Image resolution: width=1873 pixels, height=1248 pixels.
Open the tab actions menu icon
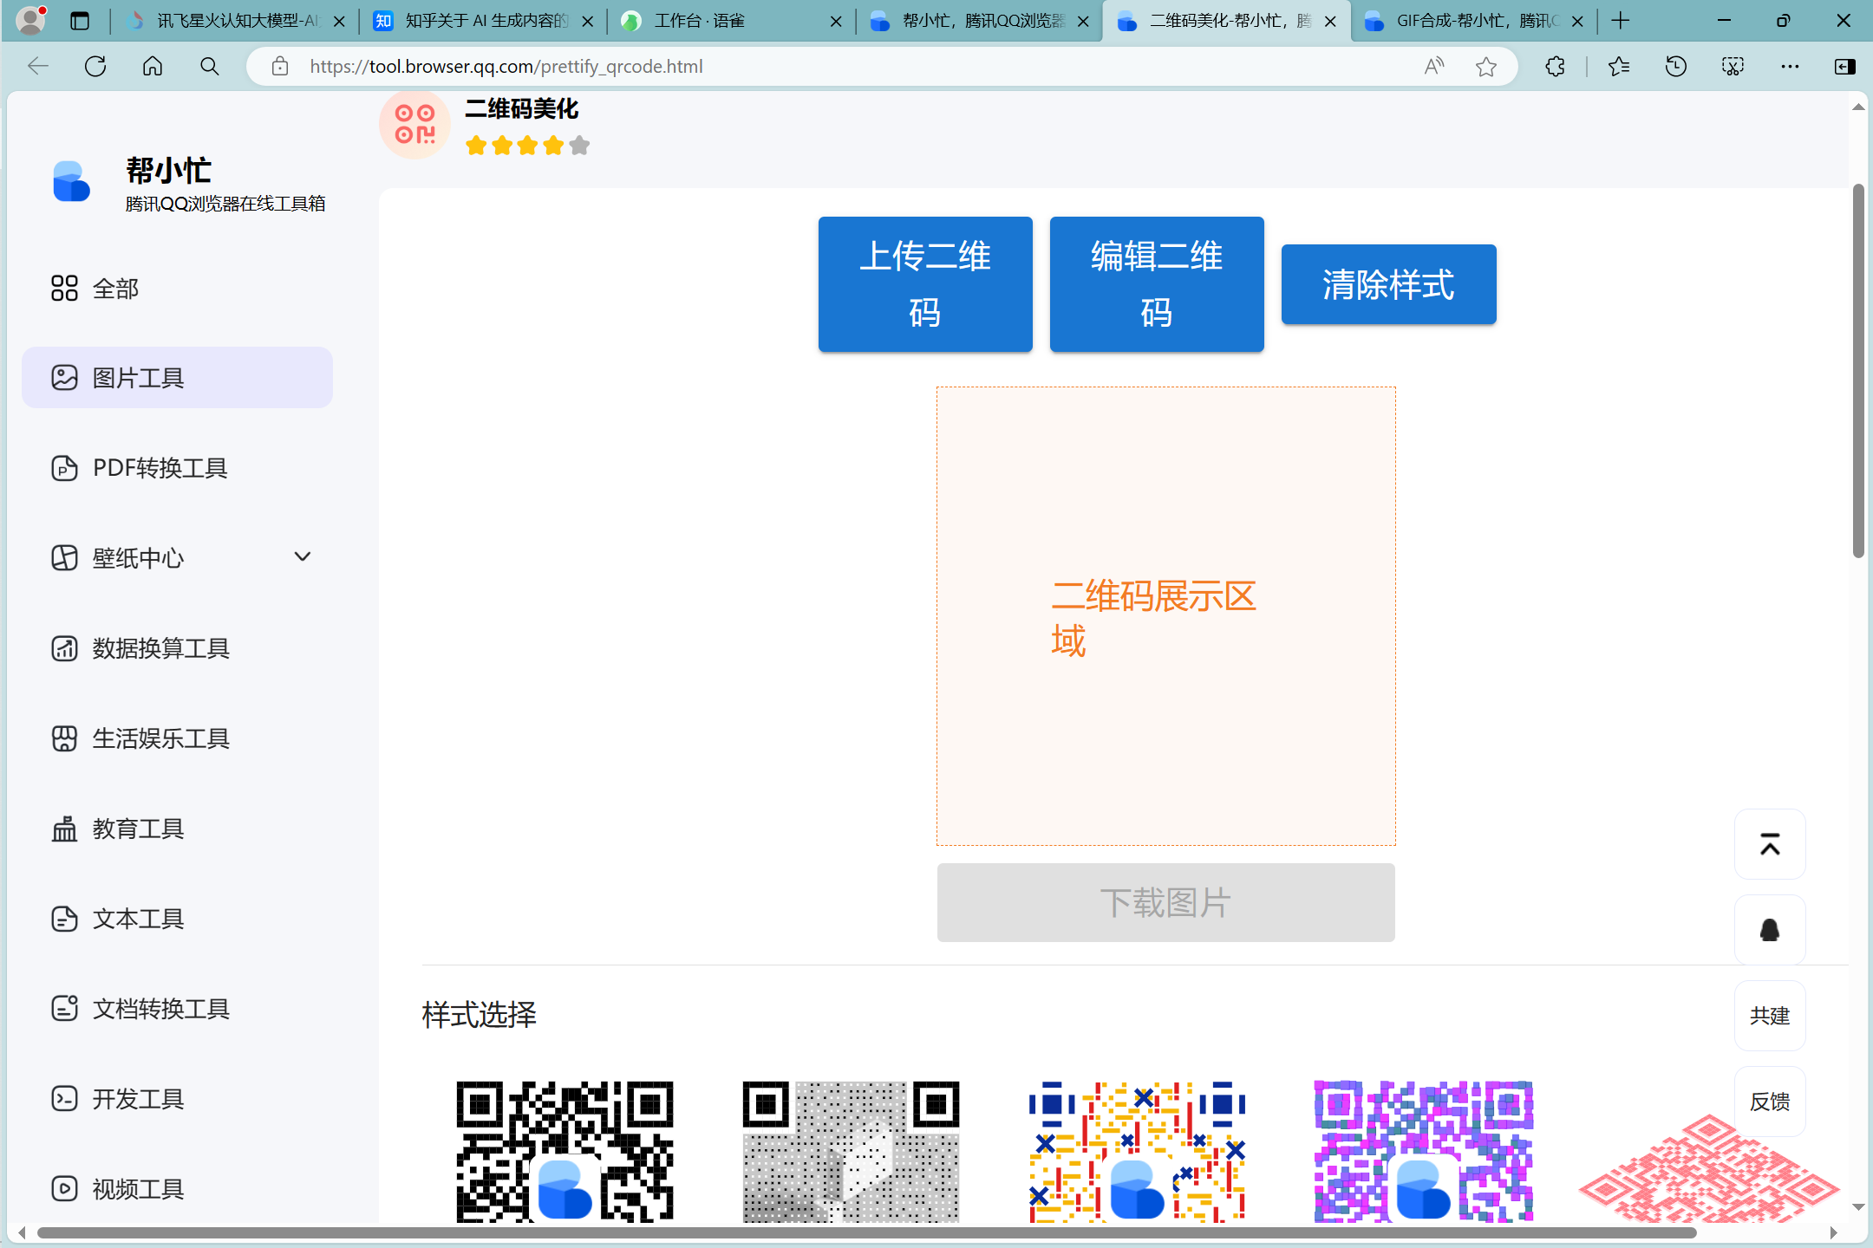point(80,21)
